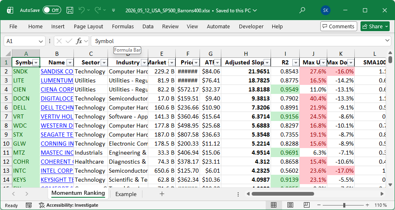The image size is (395, 210).
Task: Click Accessibility: Investigate in status bar
Action: tap(69, 205)
